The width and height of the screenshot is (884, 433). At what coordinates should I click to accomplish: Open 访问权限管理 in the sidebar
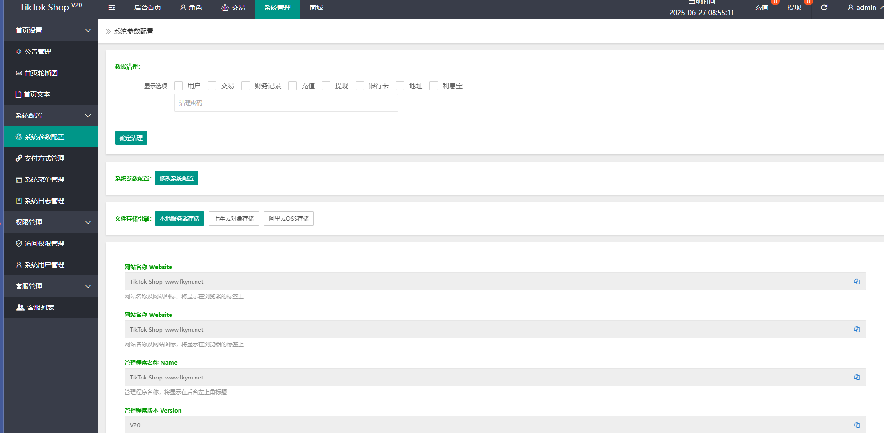44,244
